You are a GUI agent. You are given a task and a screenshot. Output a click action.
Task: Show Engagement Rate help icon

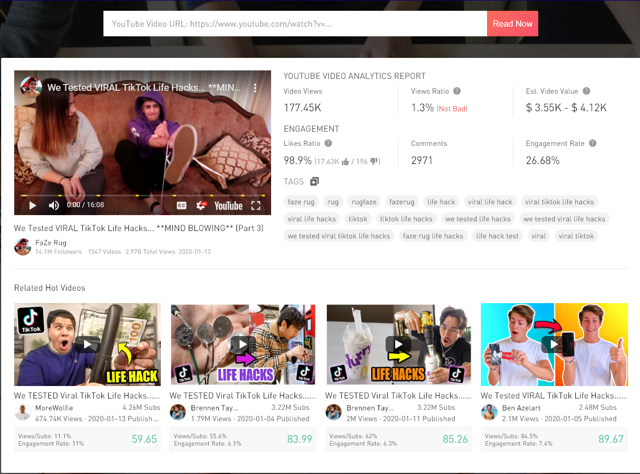593,143
